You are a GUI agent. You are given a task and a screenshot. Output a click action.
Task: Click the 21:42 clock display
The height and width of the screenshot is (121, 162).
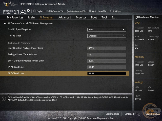pos(20,12)
